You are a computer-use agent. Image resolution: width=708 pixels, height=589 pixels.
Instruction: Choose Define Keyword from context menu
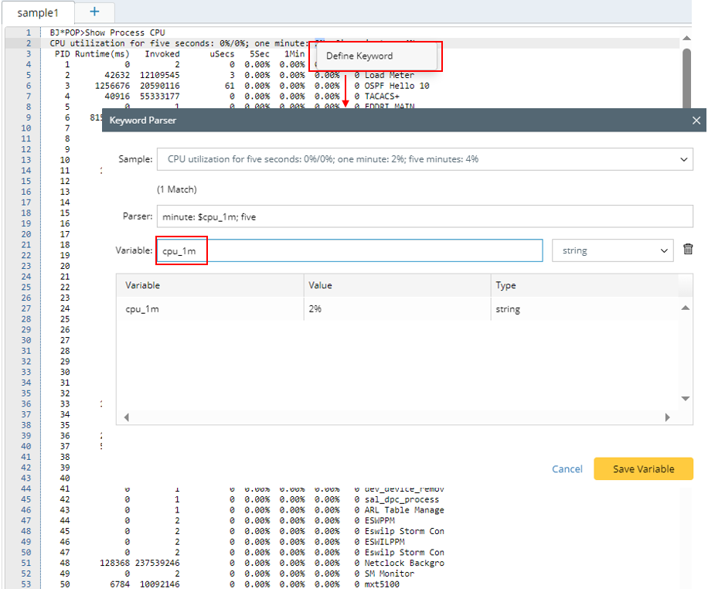click(x=359, y=56)
